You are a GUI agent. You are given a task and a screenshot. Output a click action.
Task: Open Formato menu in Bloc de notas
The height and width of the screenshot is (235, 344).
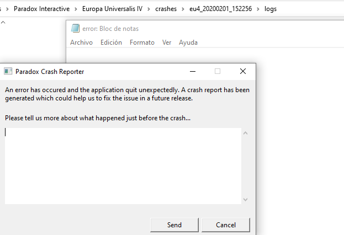(142, 42)
